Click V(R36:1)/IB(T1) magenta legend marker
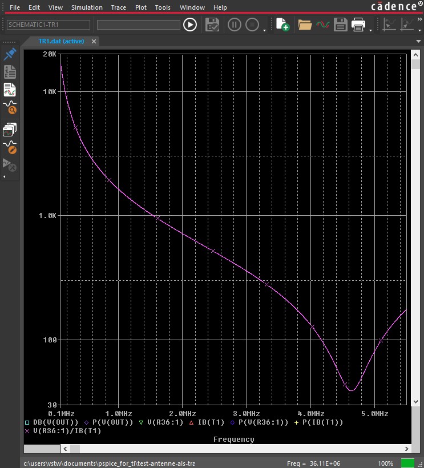 click(x=27, y=431)
